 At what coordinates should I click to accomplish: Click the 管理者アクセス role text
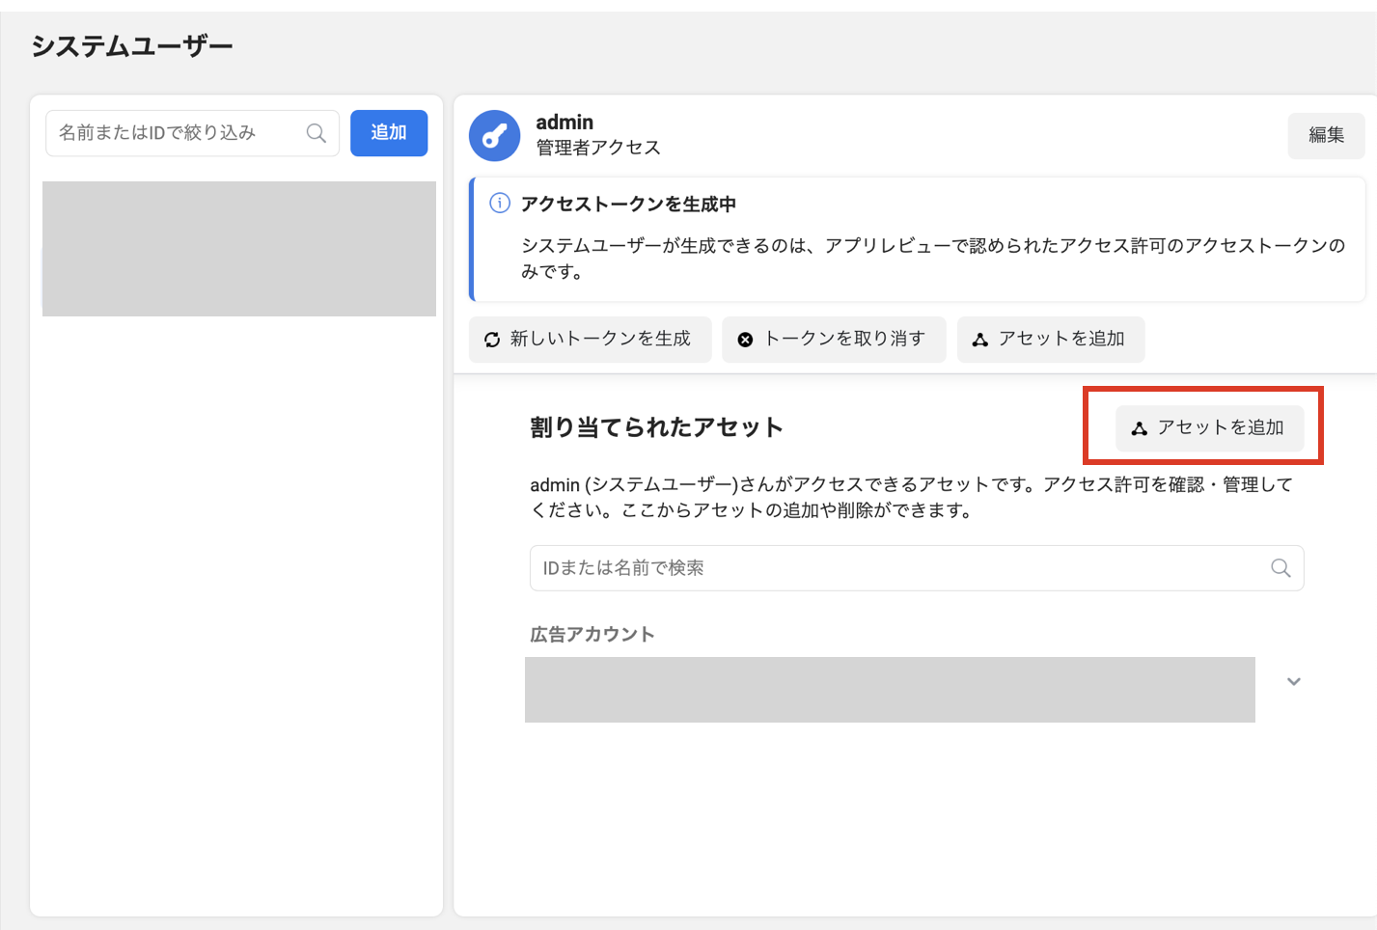tap(598, 148)
